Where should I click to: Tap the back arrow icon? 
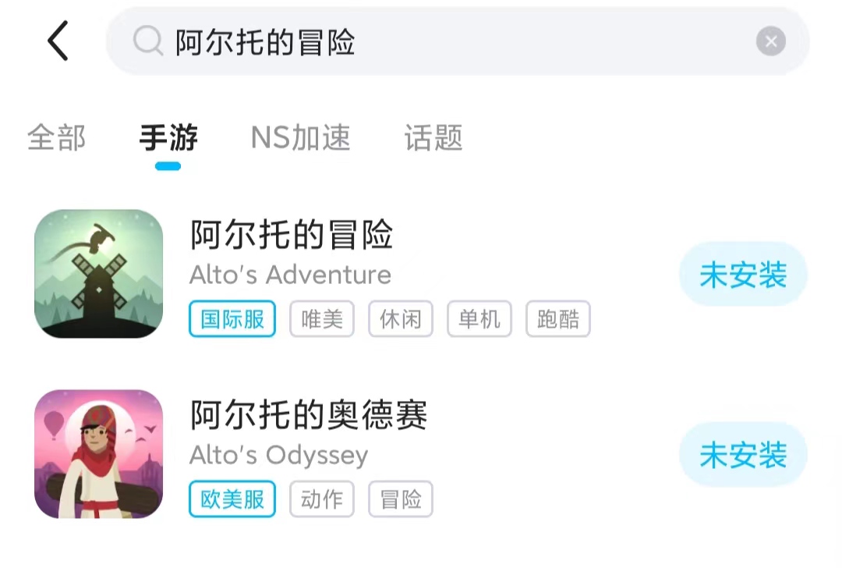click(58, 41)
